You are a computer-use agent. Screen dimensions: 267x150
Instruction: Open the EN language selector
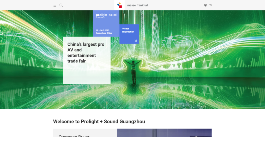pos(210,5)
